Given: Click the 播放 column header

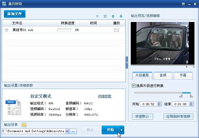Looking at the screenshot, I should [x=116, y=23].
